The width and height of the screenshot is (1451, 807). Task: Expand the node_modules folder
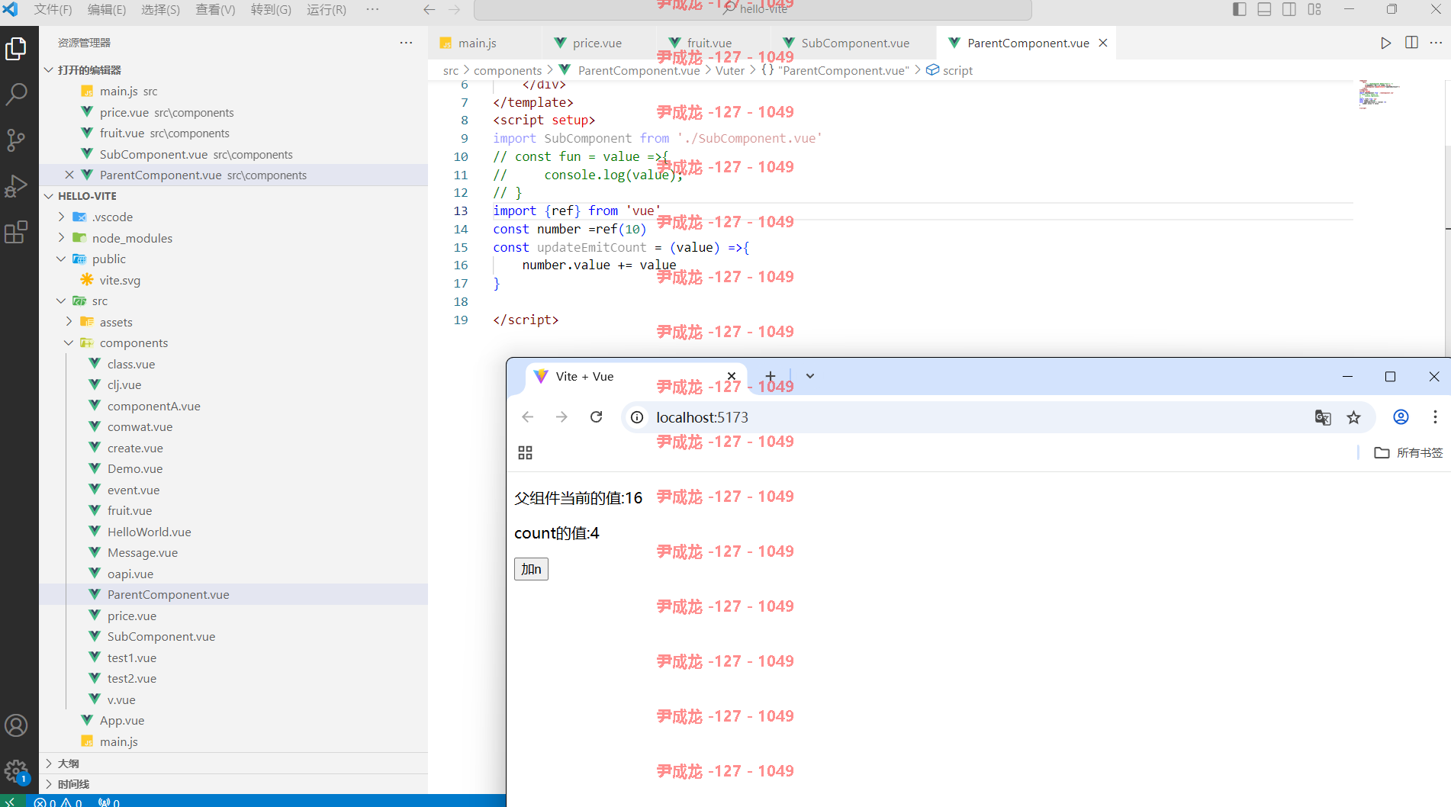coord(62,238)
